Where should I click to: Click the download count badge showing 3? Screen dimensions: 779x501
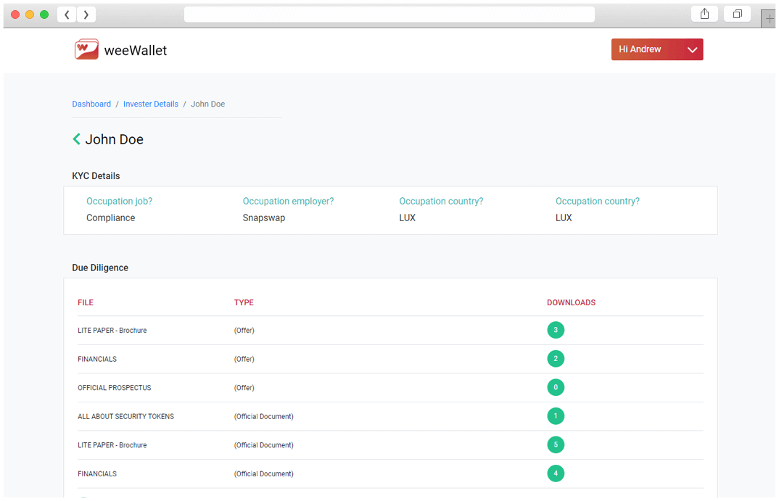pyautogui.click(x=556, y=331)
